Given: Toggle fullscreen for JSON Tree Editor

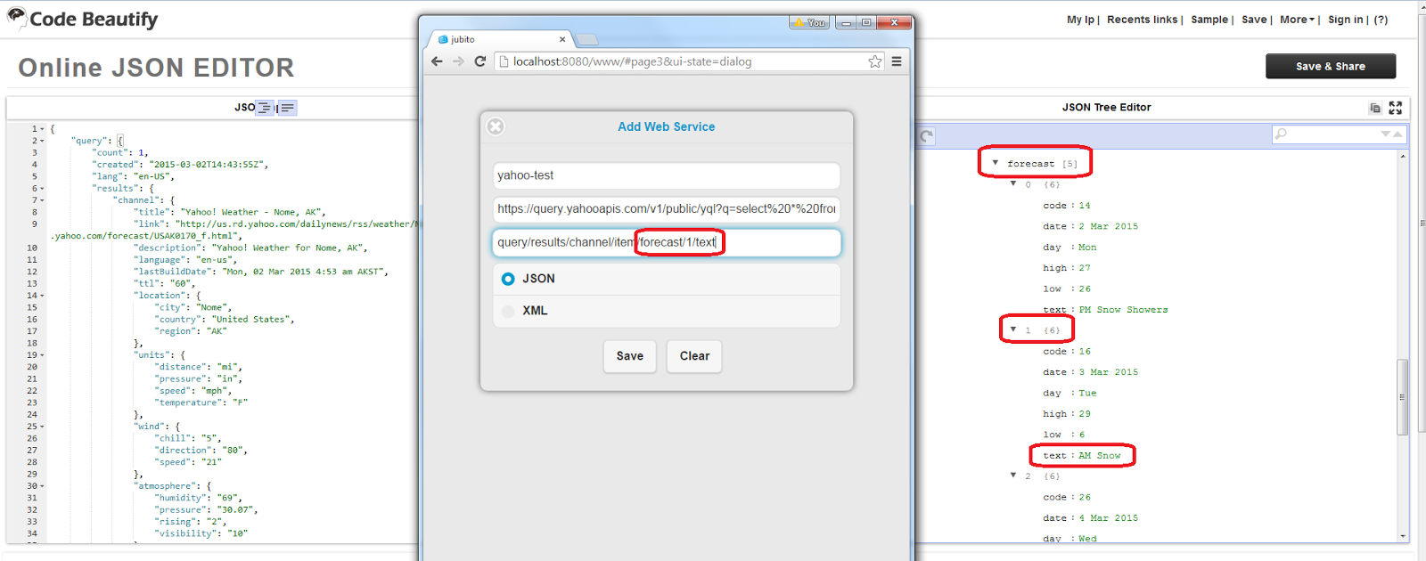Looking at the screenshot, I should [x=1396, y=108].
